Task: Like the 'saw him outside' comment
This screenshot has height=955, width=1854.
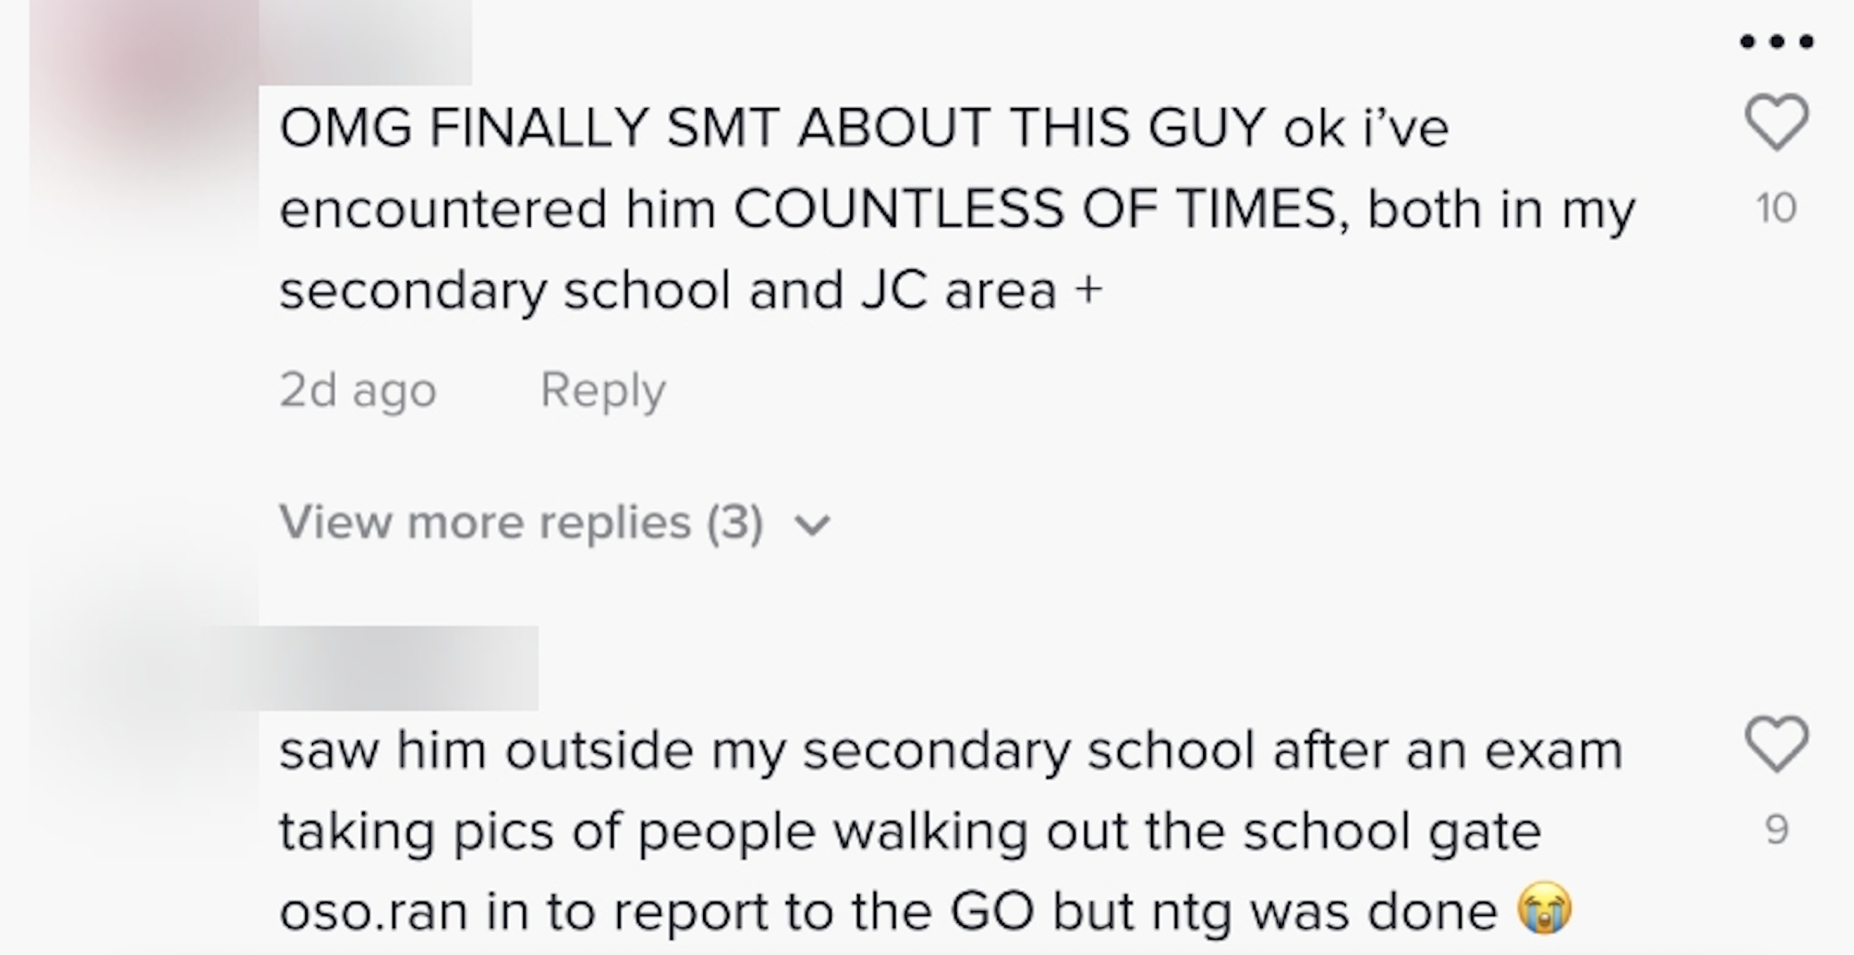Action: [1776, 744]
